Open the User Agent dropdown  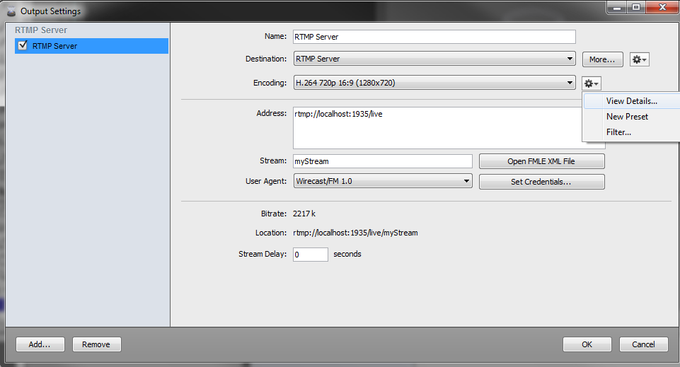383,181
